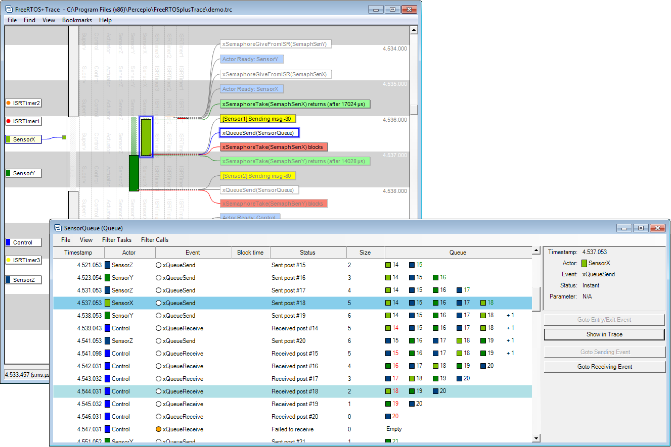Open the Filter Calls menu
Image resolution: width=671 pixels, height=447 pixels.
coord(155,240)
